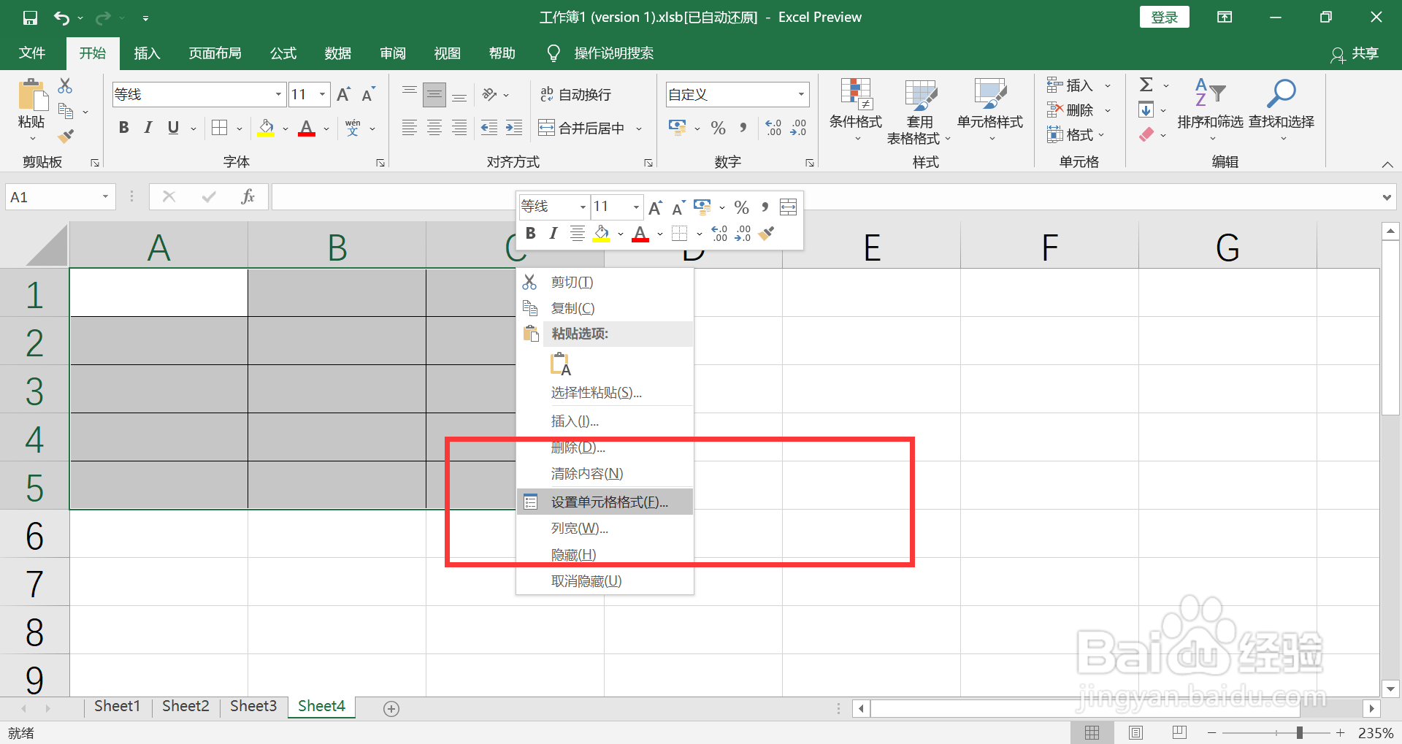This screenshot has width=1402, height=744.
Task: Click the Undo arrow icon
Action: pyautogui.click(x=61, y=18)
